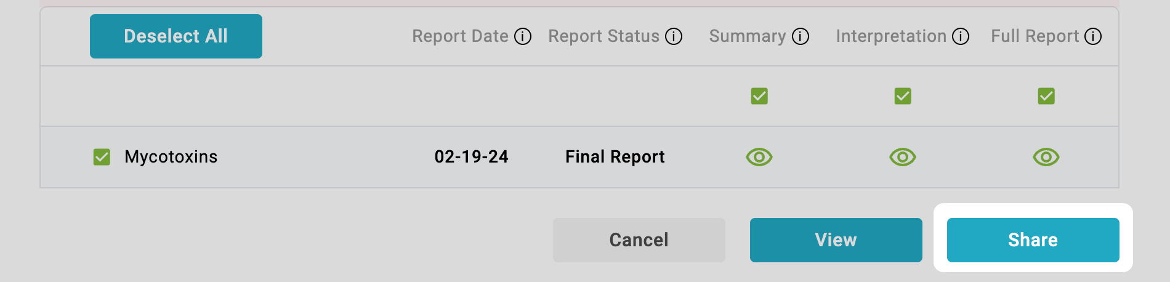Uncheck the Mycotoxins row checkbox
Image resolution: width=1170 pixels, height=282 pixels.
[x=102, y=157]
